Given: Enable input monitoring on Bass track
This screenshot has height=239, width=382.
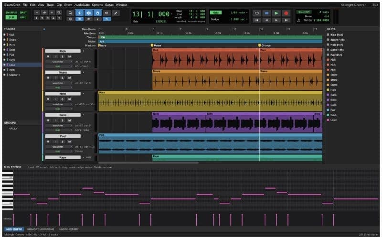Looking at the screenshot, I should [55, 120].
